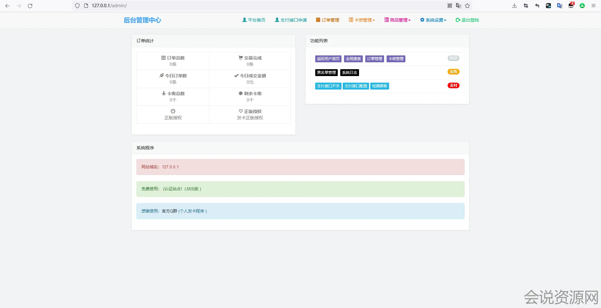Click the bookmark star icon in address bar
Image resolution: width=601 pixels, height=308 pixels.
pos(467,6)
